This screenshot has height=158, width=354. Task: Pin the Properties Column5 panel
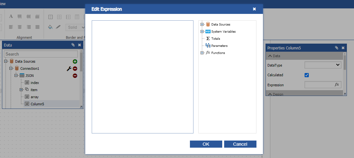click(337, 48)
